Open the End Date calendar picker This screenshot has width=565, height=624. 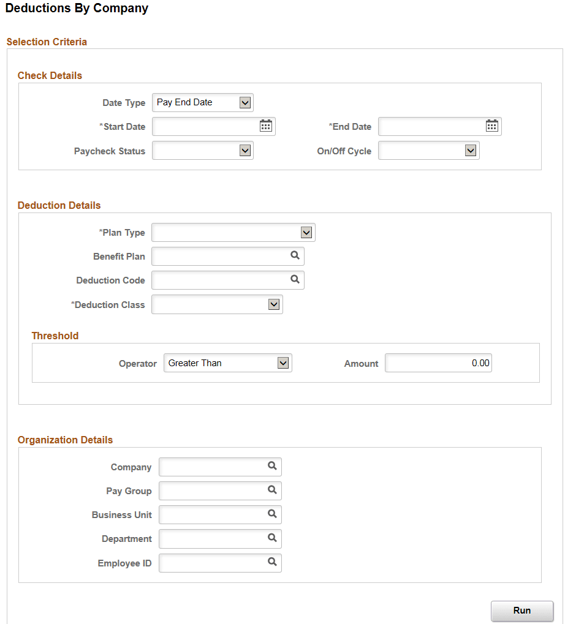point(491,126)
